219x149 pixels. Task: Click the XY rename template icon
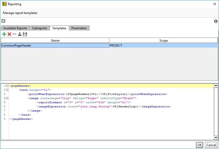[x=15, y=34]
